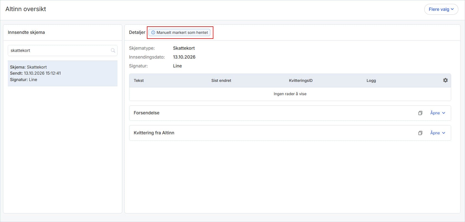Click the KvitteringsID column header

point(301,80)
